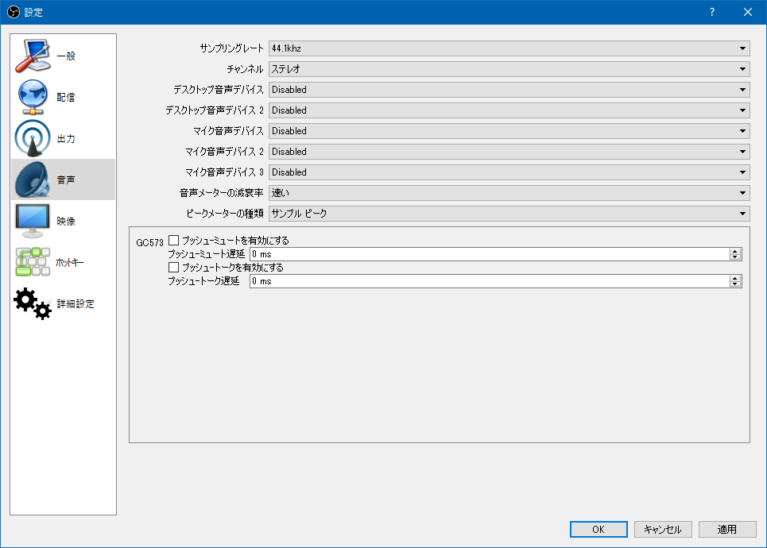Viewport: 767px width, 548px height.
Task: Click the OBS logo in title bar
Action: click(x=14, y=12)
